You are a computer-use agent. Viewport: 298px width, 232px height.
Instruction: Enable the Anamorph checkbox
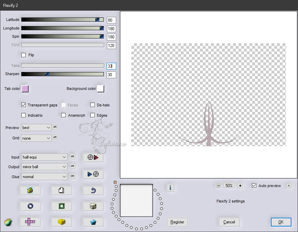click(64, 115)
